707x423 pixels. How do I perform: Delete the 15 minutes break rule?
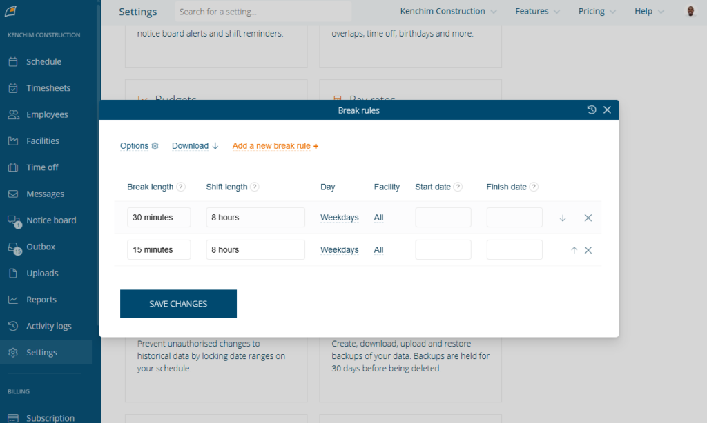(x=588, y=250)
